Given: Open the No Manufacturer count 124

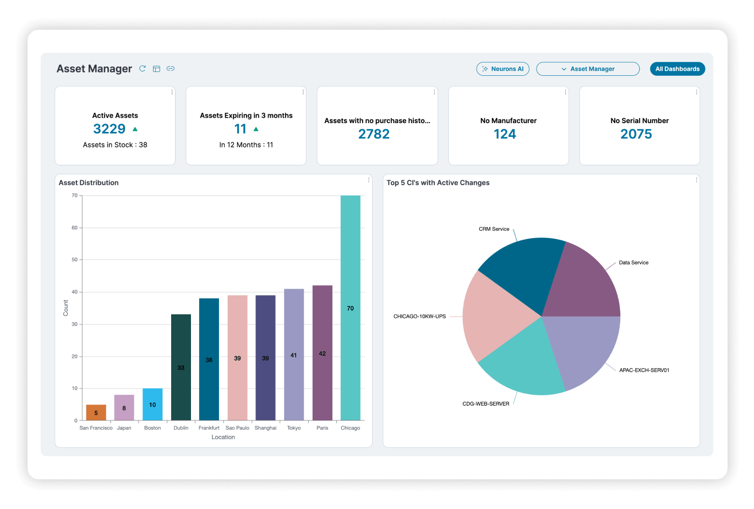Looking at the screenshot, I should coord(505,134).
